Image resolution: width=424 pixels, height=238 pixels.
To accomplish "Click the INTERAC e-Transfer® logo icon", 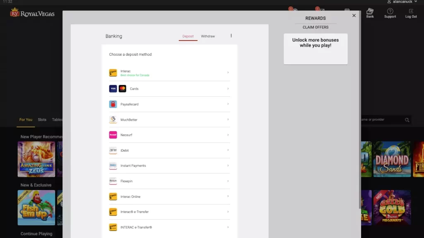I will pos(113,227).
